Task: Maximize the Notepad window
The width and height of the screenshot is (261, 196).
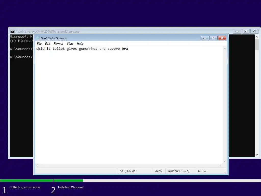Action: tap(213, 38)
